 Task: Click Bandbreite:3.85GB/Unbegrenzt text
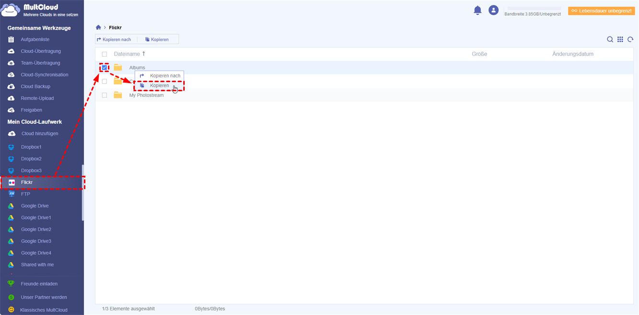pyautogui.click(x=532, y=14)
